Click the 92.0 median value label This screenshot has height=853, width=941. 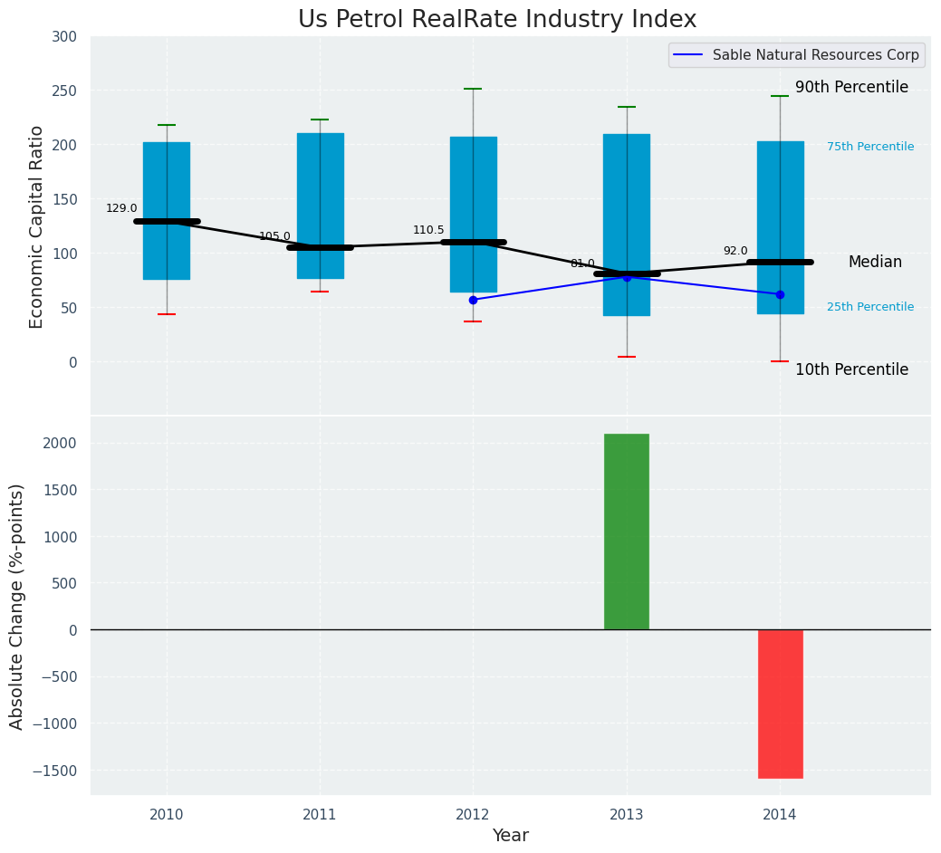[x=735, y=251]
